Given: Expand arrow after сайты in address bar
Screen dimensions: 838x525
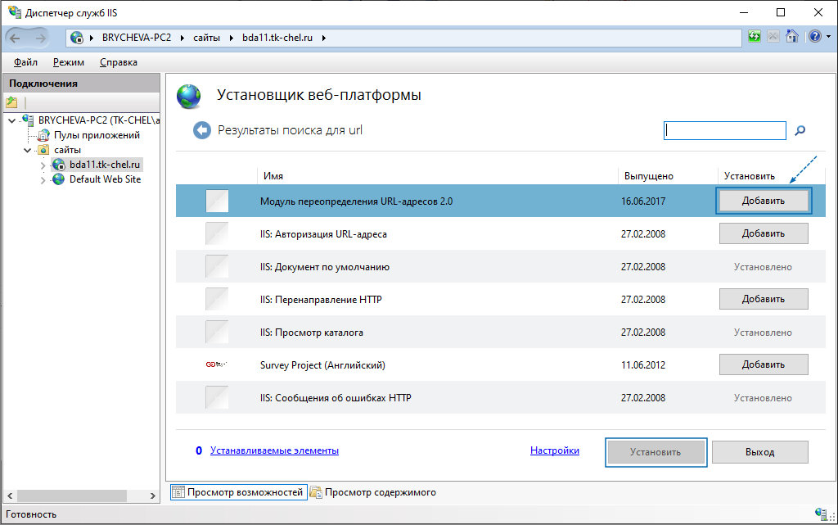Looking at the screenshot, I should point(231,38).
